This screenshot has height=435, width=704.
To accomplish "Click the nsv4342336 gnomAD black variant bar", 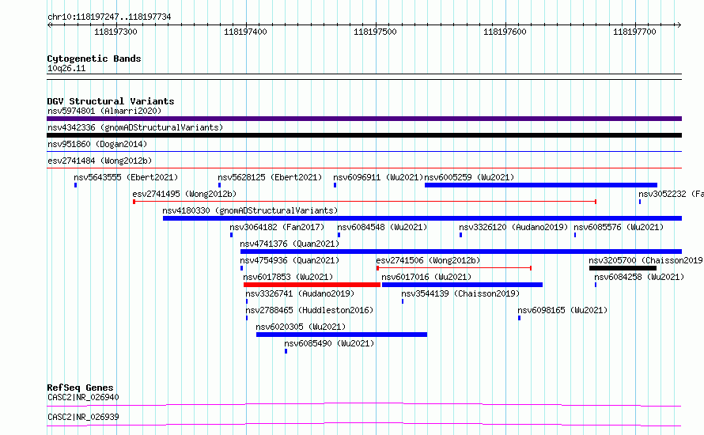I will [x=364, y=135].
